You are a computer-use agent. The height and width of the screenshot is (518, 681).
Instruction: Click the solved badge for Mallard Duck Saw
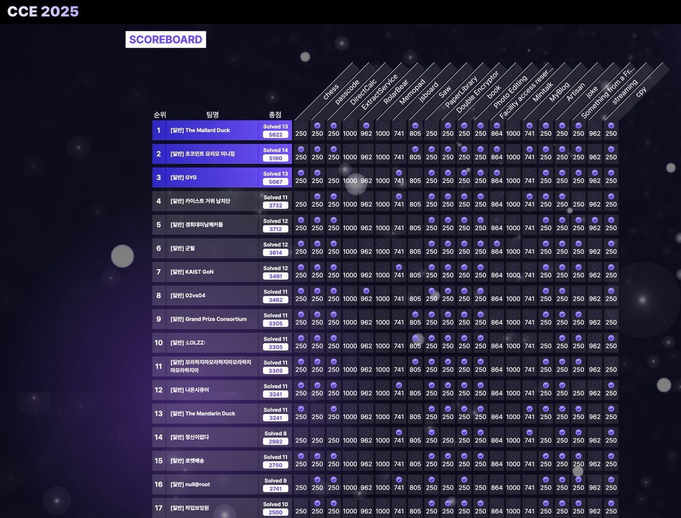pos(415,126)
